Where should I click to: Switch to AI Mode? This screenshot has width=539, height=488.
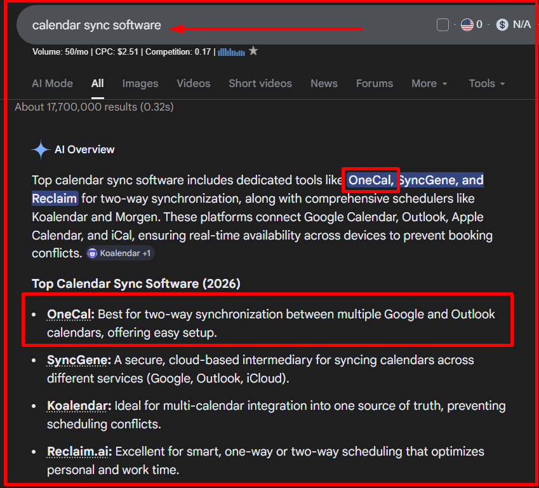coord(52,83)
